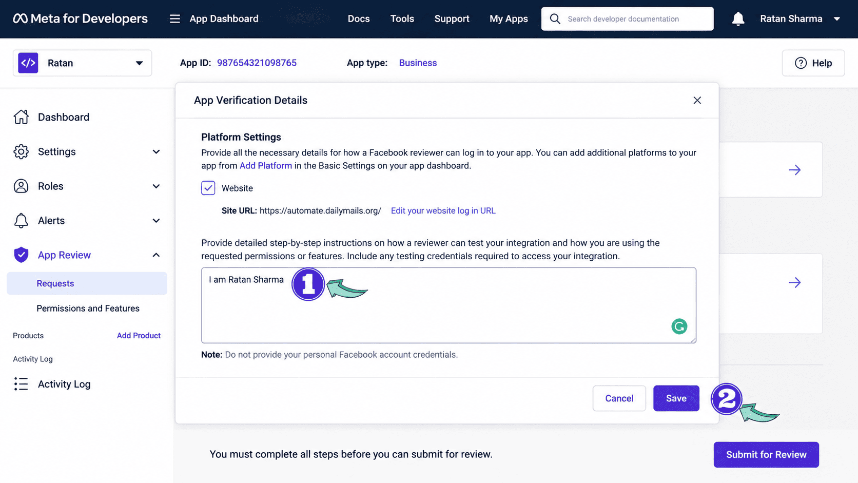Uncheck the Website platform checkbox
This screenshot has width=858, height=483.
(208, 188)
